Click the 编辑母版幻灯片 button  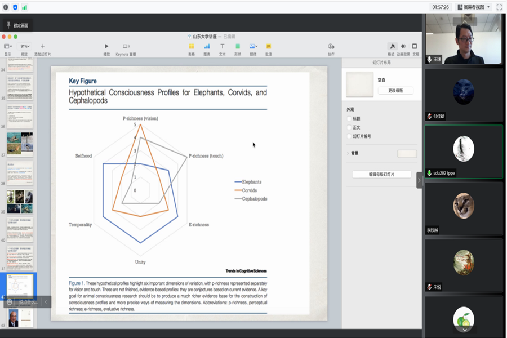(x=381, y=175)
